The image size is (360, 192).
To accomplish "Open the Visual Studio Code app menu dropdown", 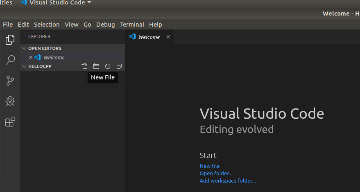I will [56, 3].
